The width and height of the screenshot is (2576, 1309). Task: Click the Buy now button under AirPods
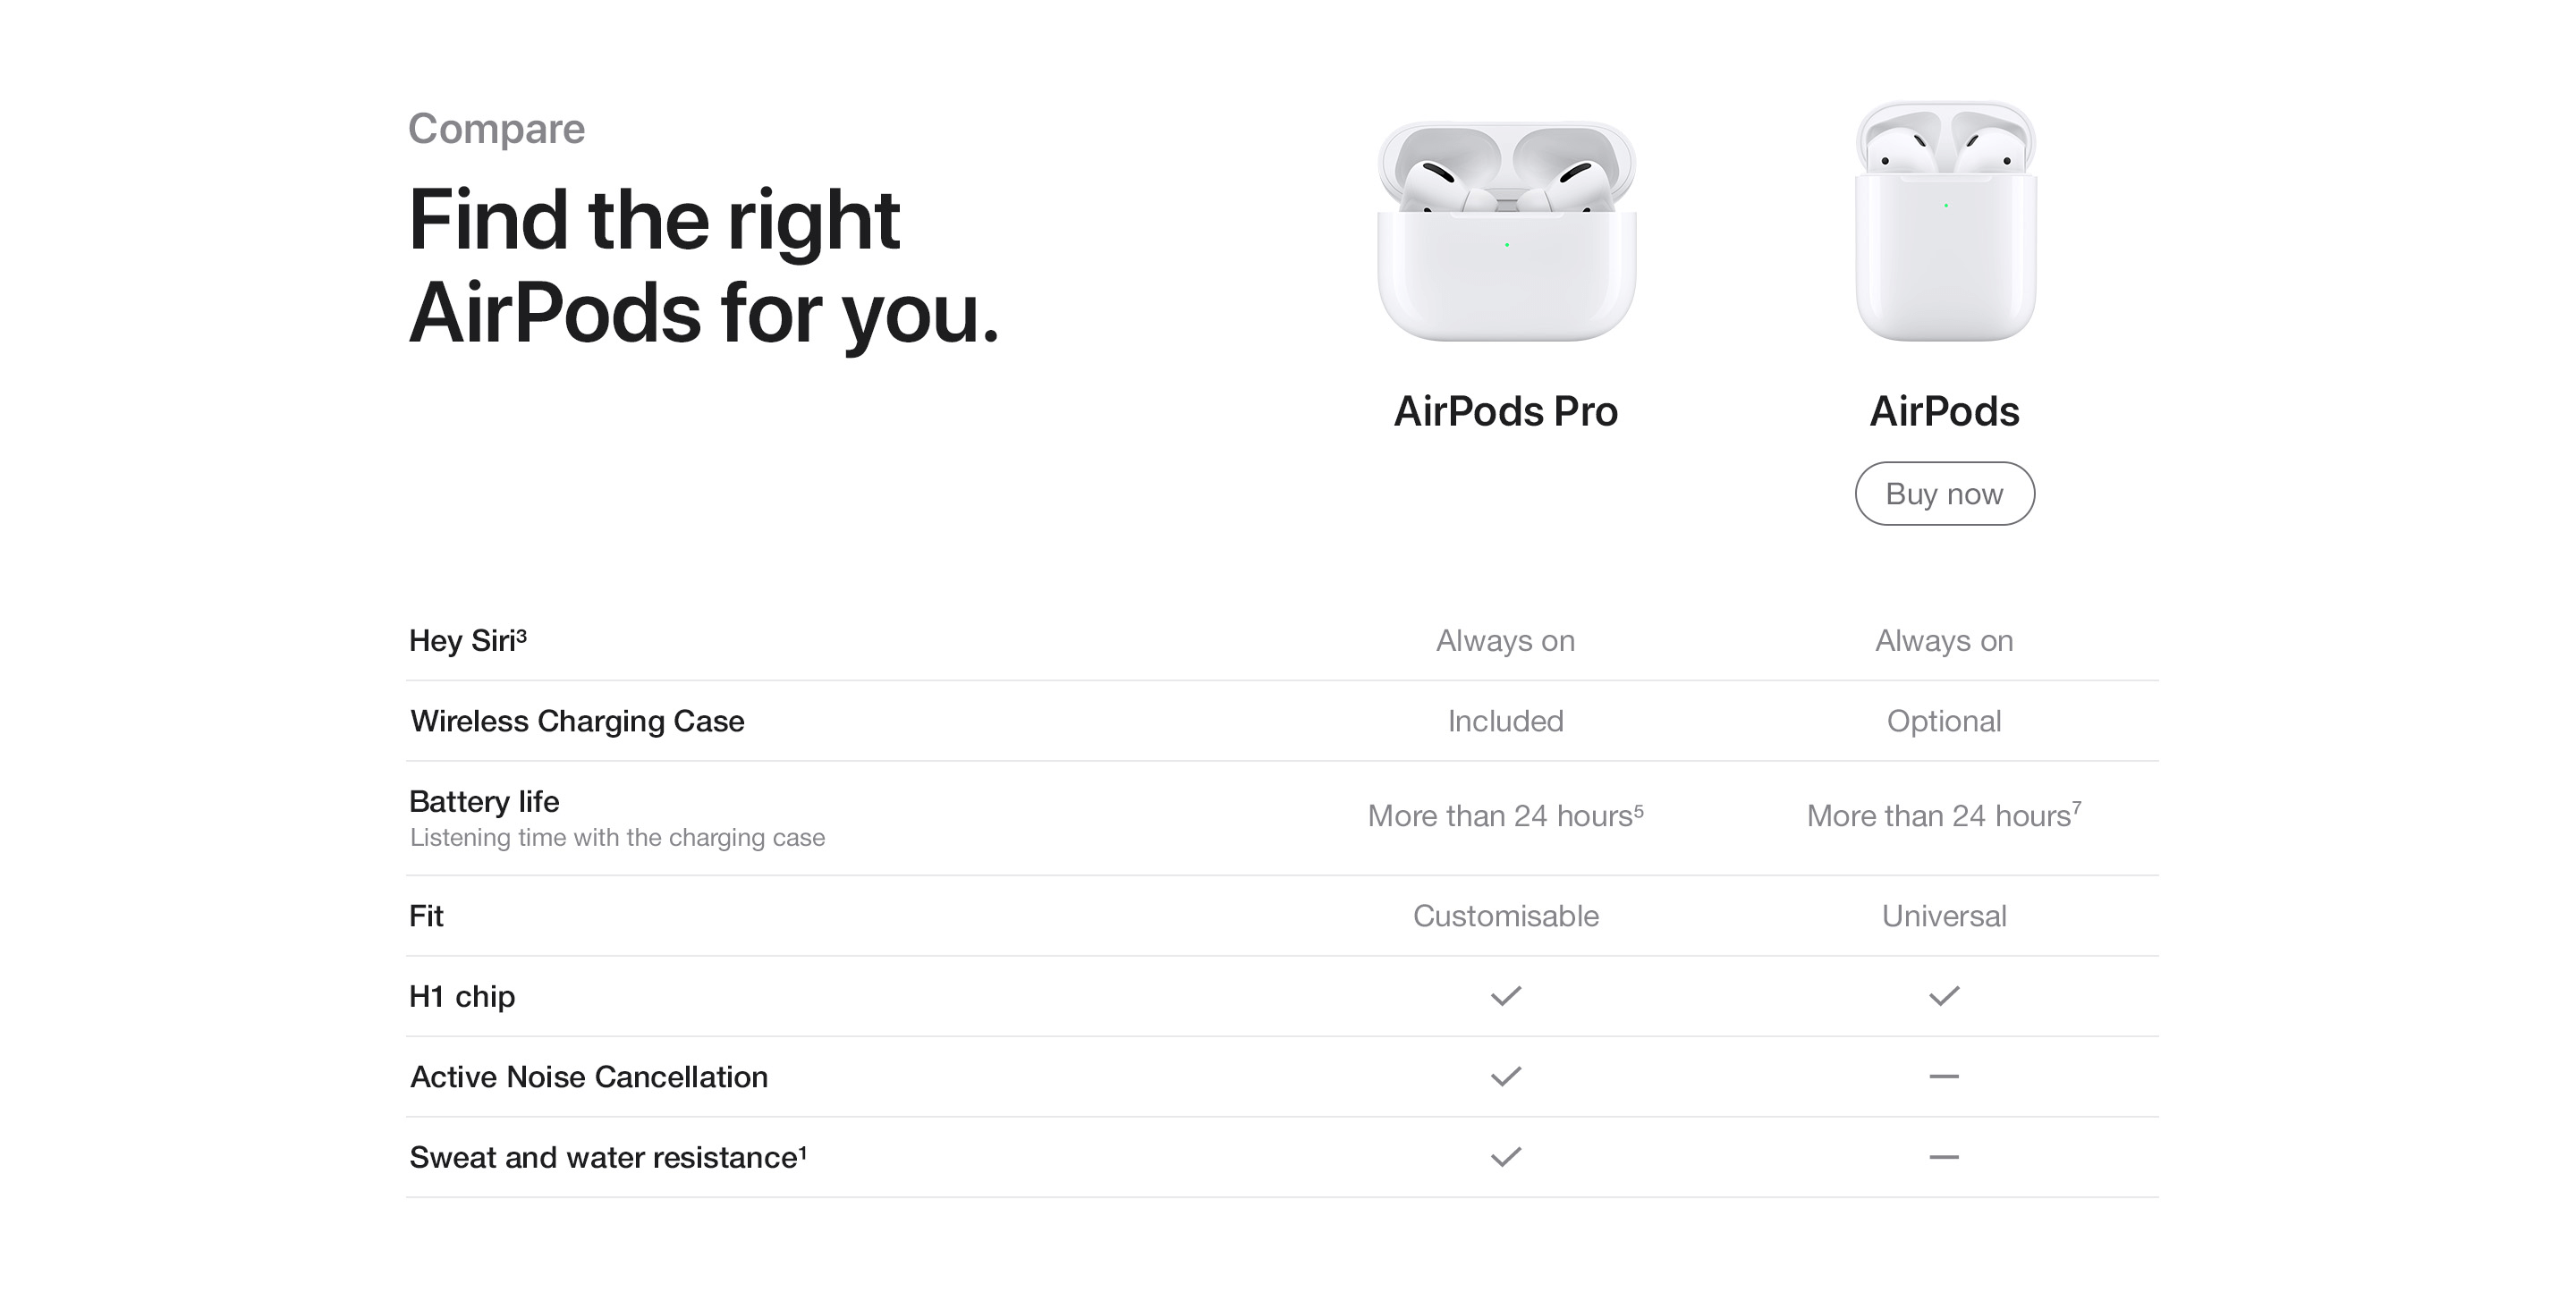1944,493
